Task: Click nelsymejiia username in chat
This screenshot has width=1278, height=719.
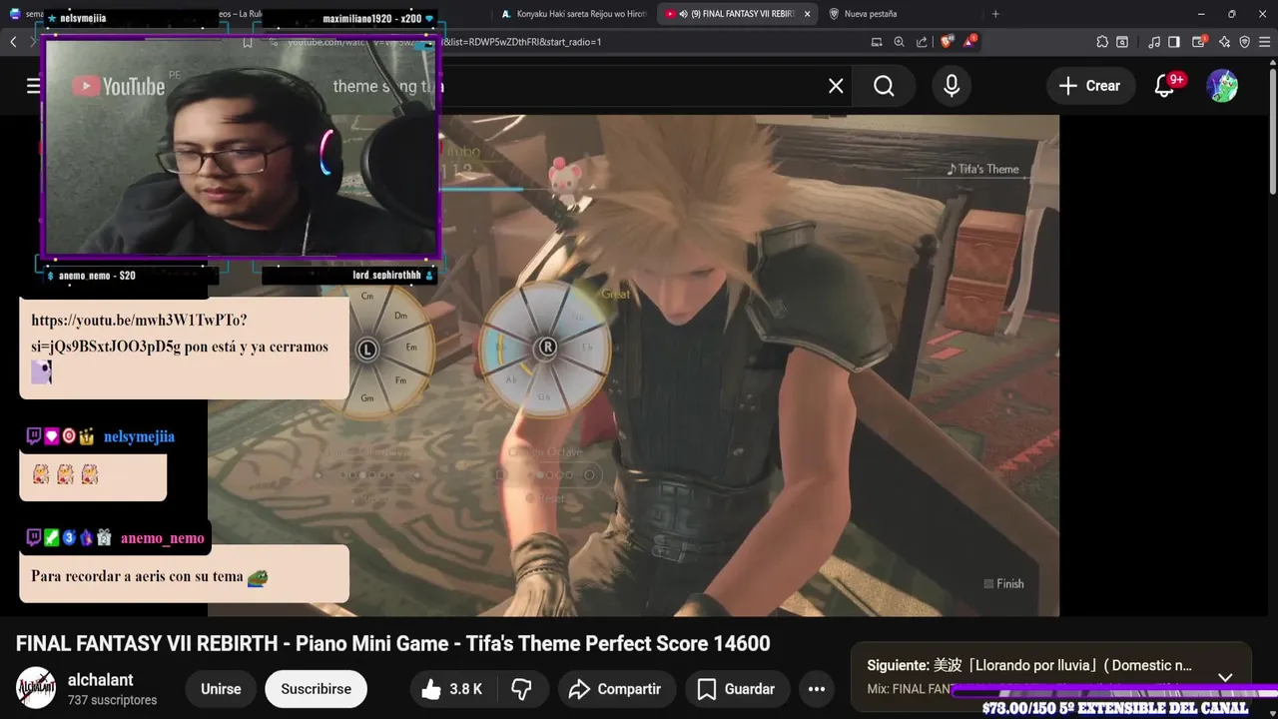Action: click(x=139, y=436)
